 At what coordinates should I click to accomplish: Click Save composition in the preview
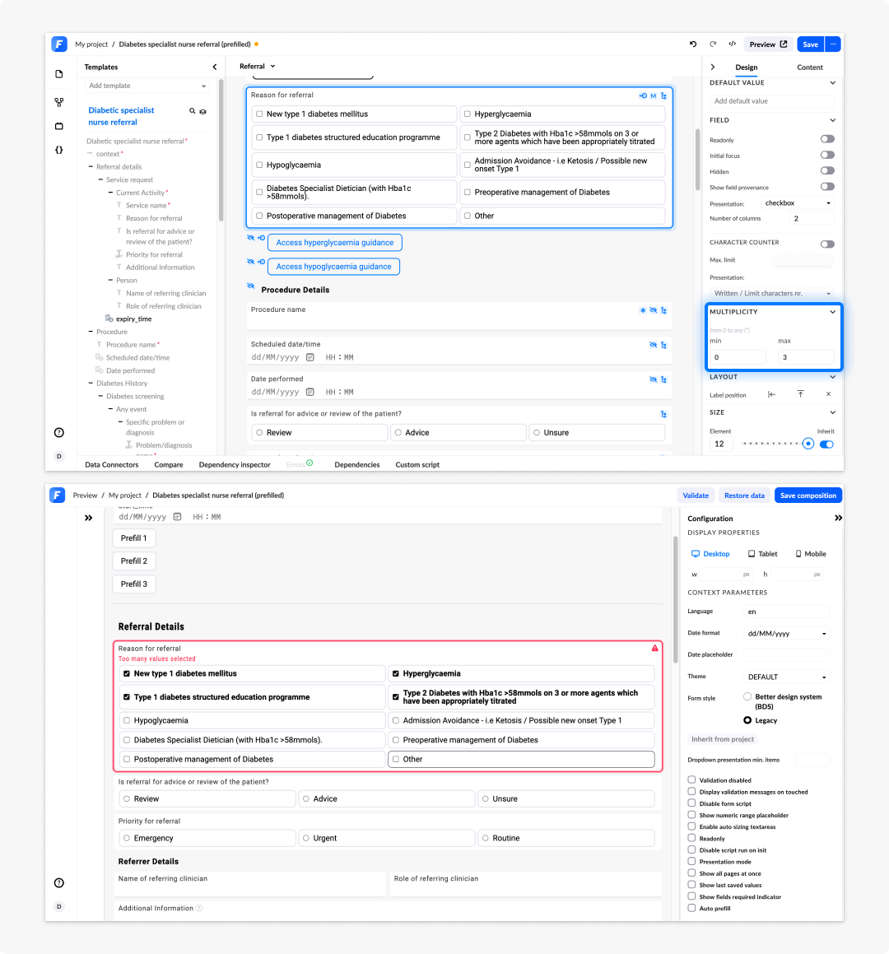point(808,496)
